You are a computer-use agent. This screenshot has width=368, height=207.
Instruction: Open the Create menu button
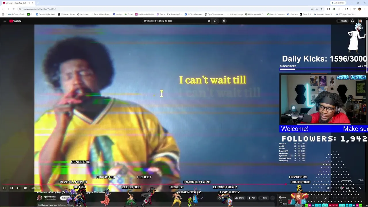342,21
